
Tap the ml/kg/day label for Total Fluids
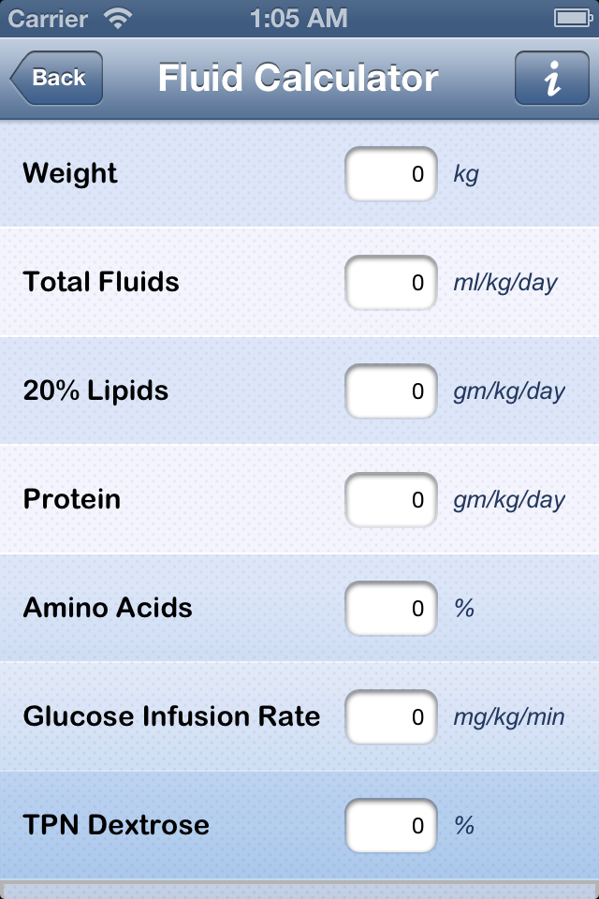pyautogui.click(x=503, y=283)
